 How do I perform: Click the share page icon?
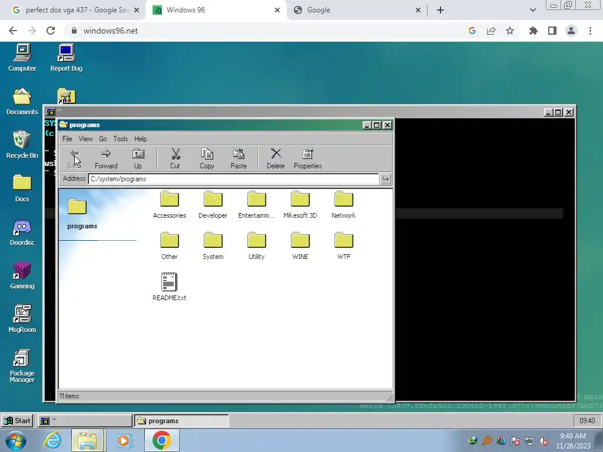[491, 31]
